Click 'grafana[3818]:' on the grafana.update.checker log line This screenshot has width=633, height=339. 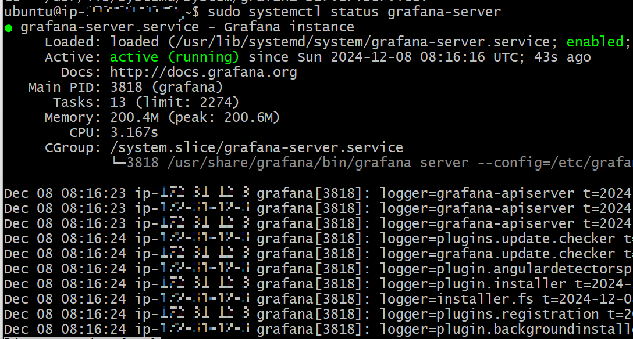pos(313,254)
